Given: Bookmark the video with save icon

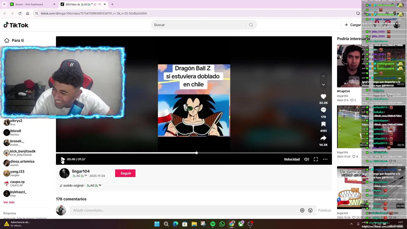Looking at the screenshot, I should pos(323,124).
